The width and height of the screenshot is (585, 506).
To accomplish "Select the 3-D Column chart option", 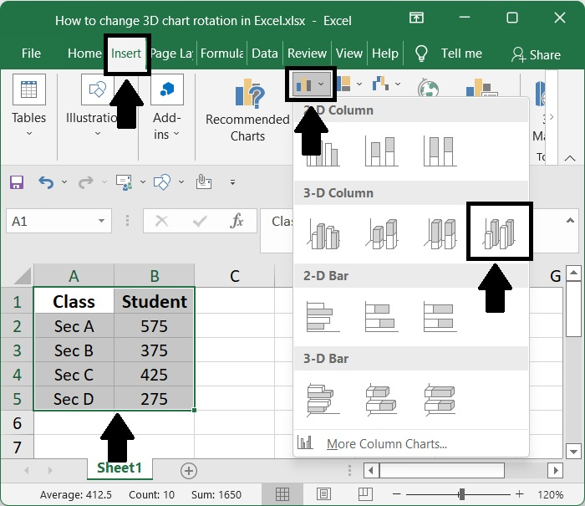I will click(x=499, y=233).
